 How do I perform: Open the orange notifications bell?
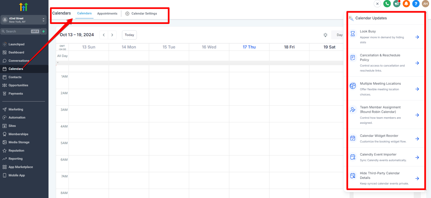click(x=406, y=4)
